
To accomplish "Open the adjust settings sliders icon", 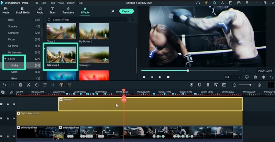I will pyautogui.click(x=45, y=85).
